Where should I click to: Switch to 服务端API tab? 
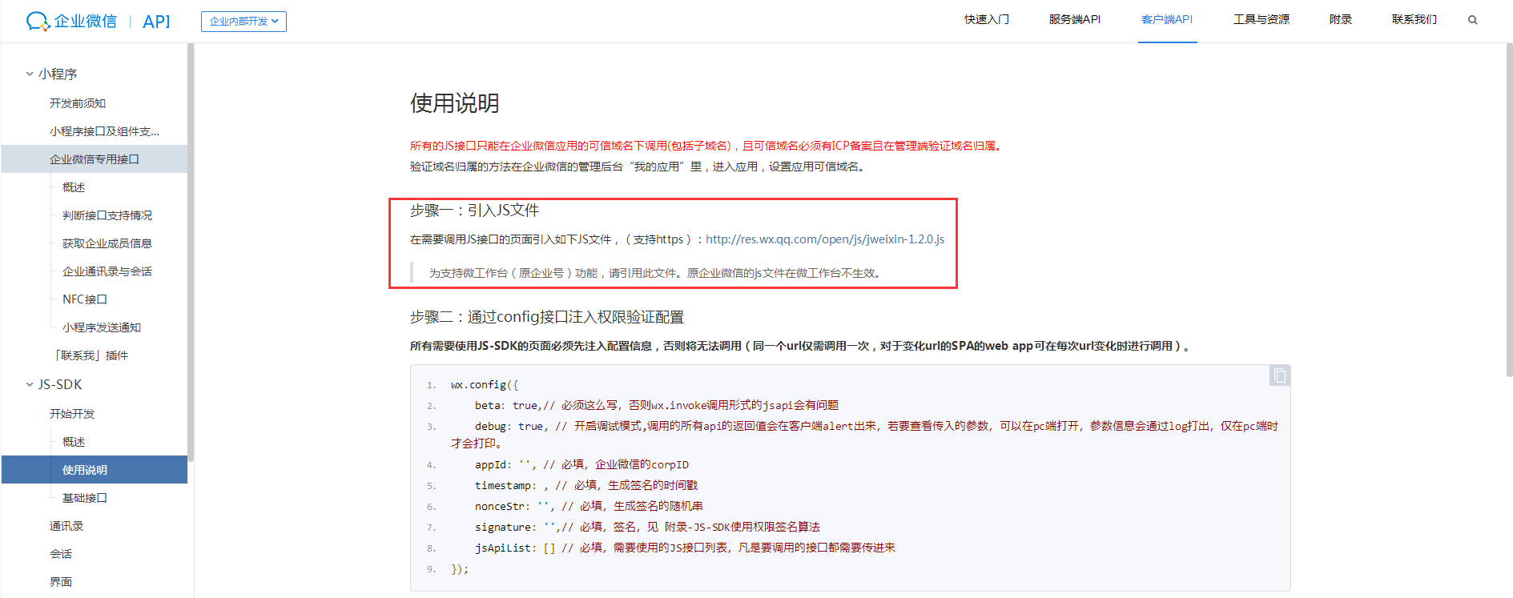[x=1074, y=20]
